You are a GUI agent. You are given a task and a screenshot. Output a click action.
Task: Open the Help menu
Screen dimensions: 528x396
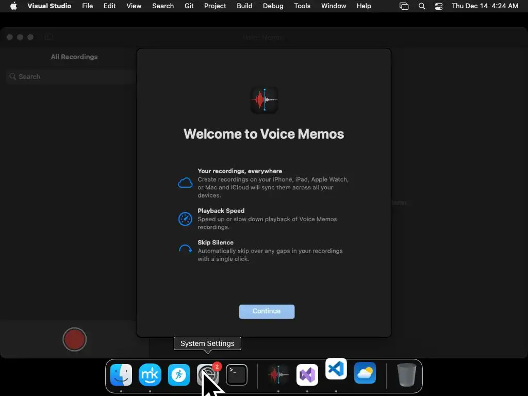coord(364,6)
